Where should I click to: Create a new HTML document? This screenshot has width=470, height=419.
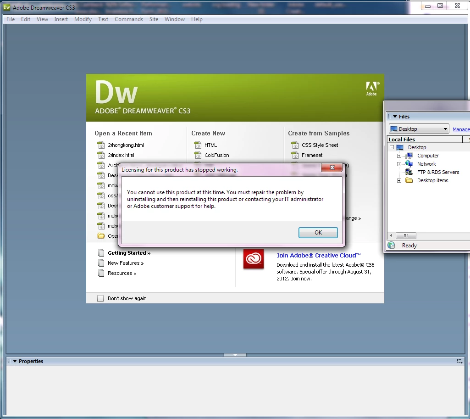click(211, 145)
